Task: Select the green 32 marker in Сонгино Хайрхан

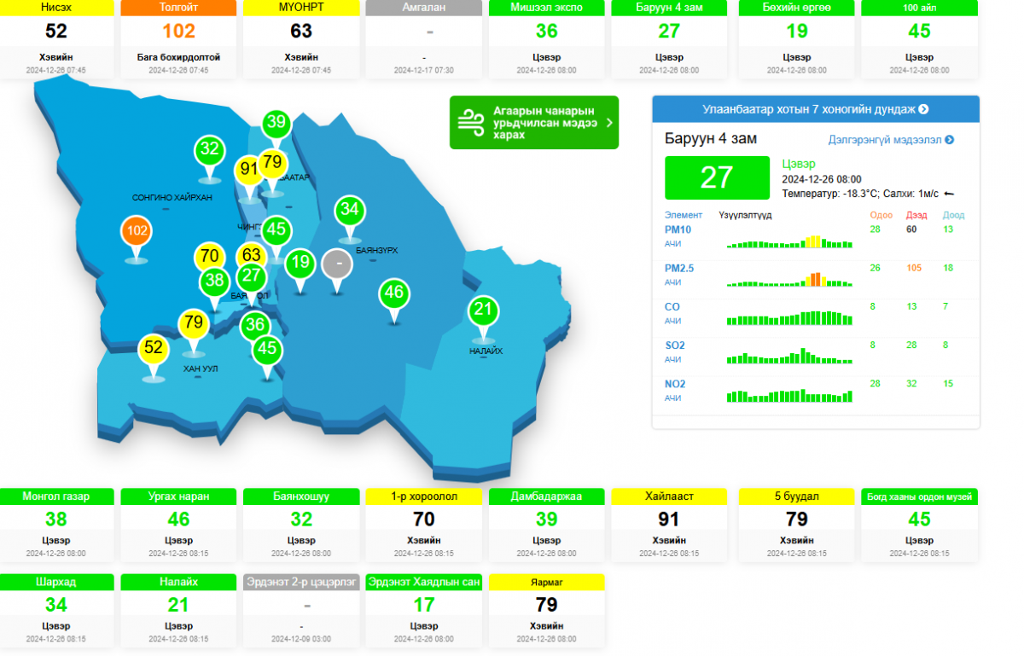Action: [209, 150]
